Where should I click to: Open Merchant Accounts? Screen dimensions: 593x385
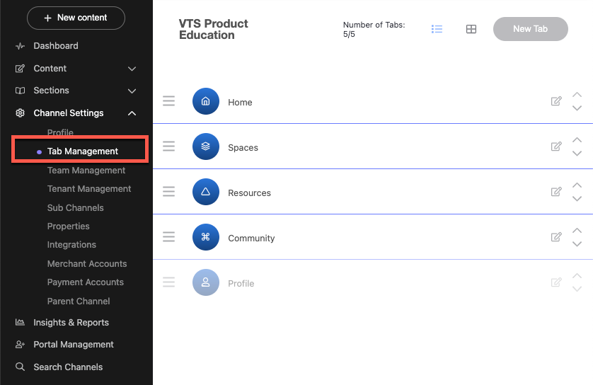87,263
